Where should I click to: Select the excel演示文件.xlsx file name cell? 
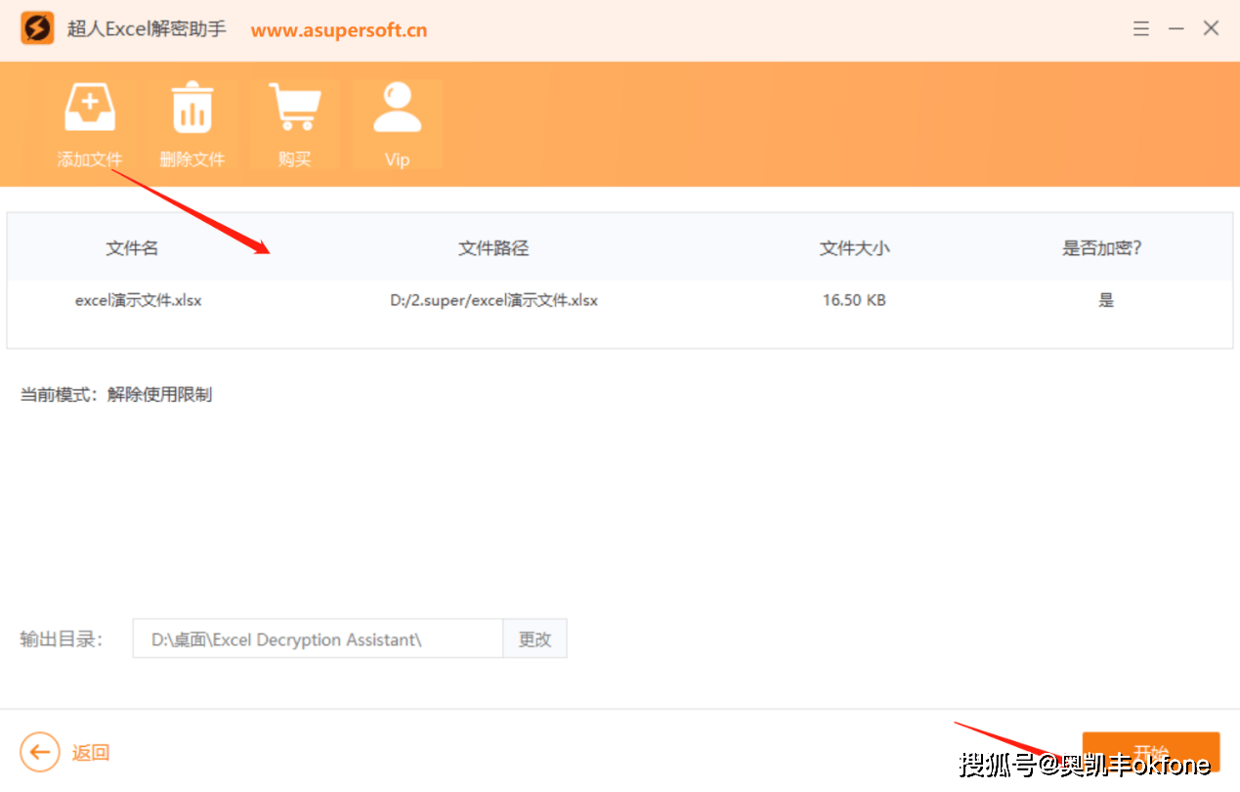[139, 300]
